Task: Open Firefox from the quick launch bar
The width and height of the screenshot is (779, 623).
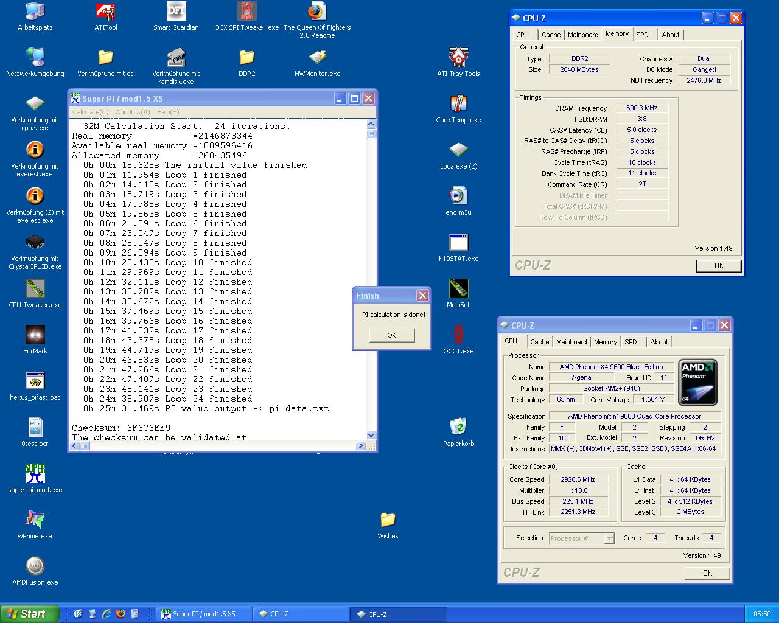Action: (121, 613)
